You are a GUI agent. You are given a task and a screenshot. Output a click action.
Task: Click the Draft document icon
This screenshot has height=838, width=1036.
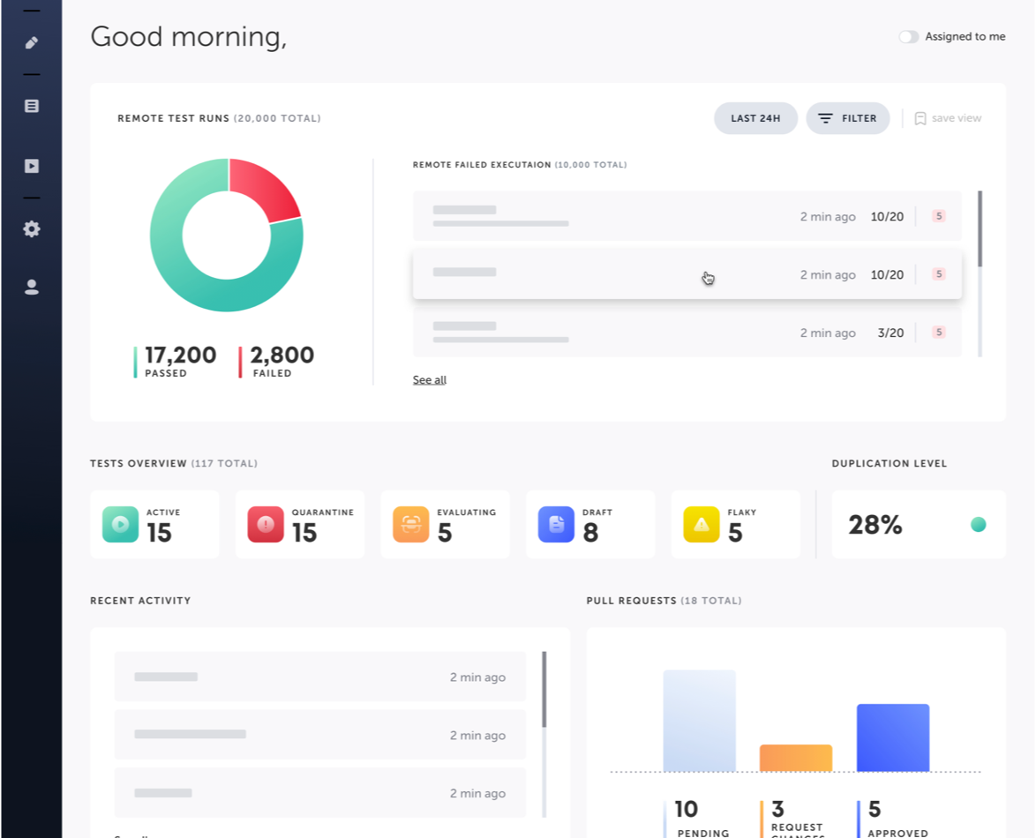556,524
